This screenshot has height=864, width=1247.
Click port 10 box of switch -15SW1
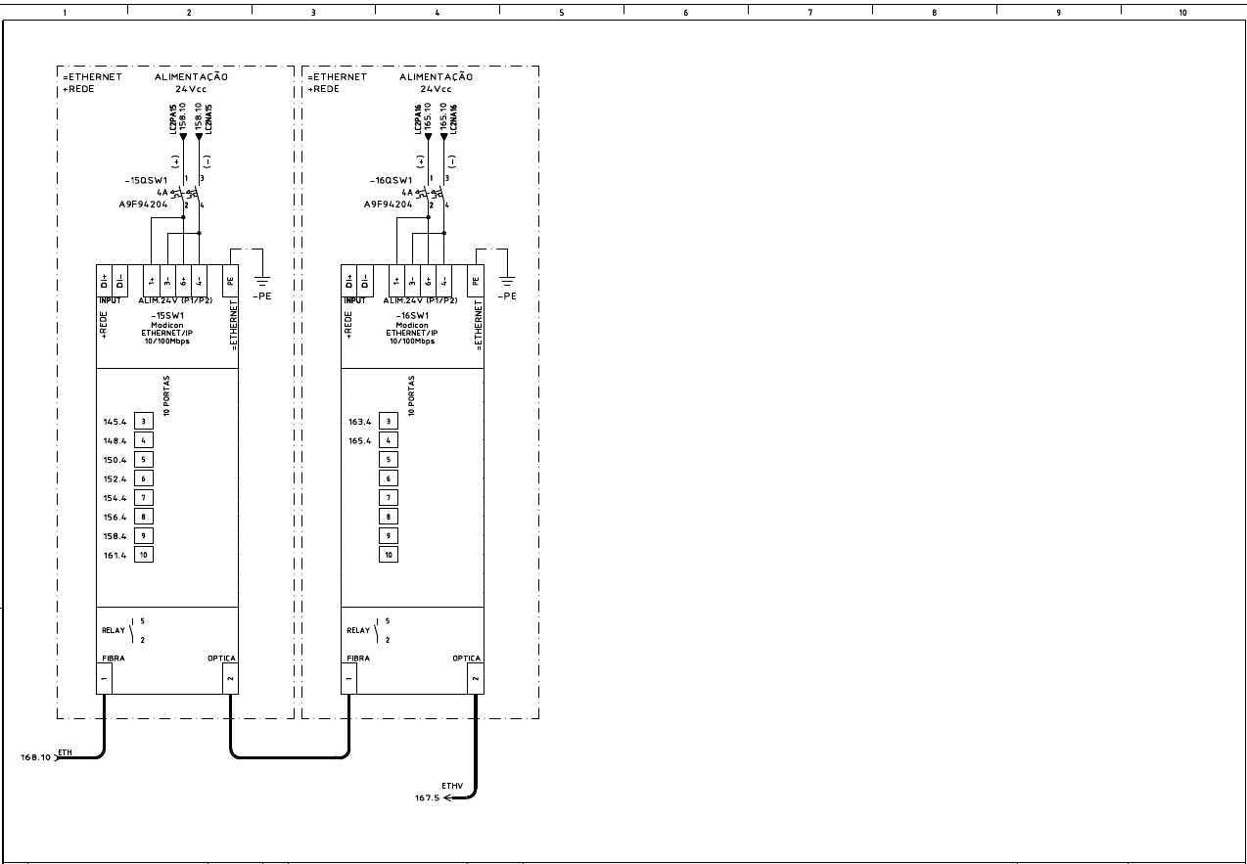click(x=143, y=555)
